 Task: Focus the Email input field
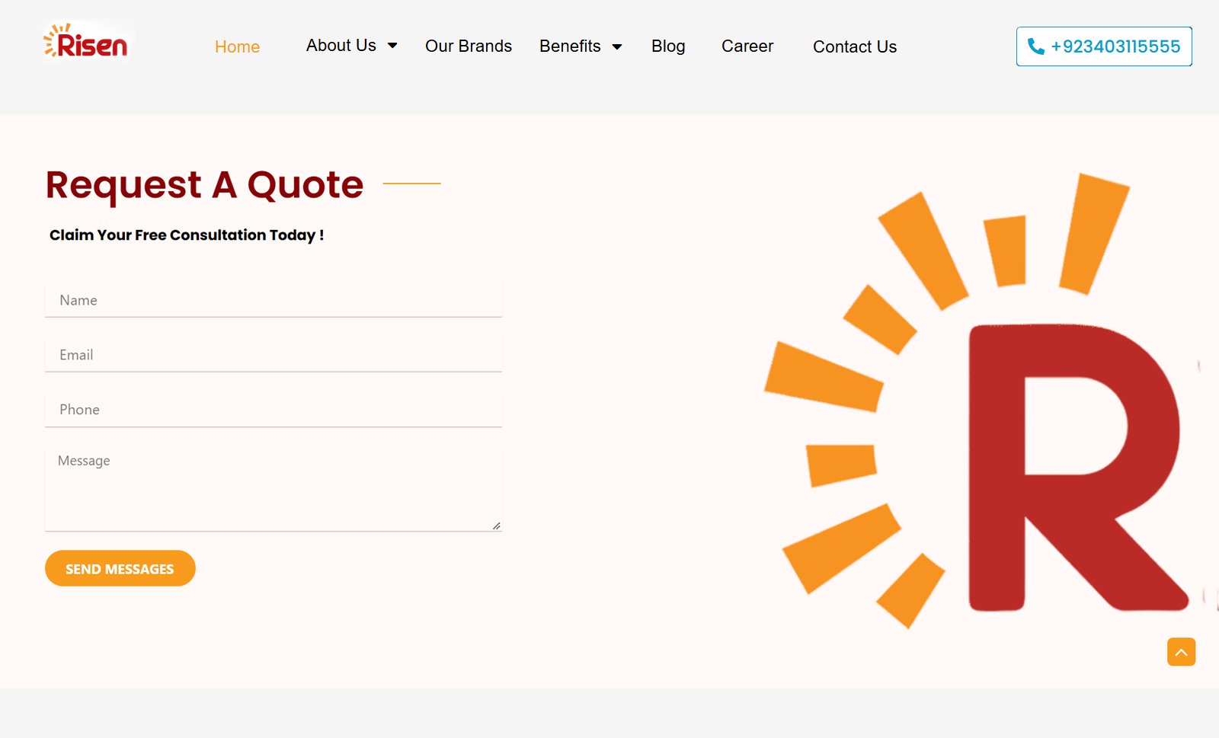click(274, 355)
